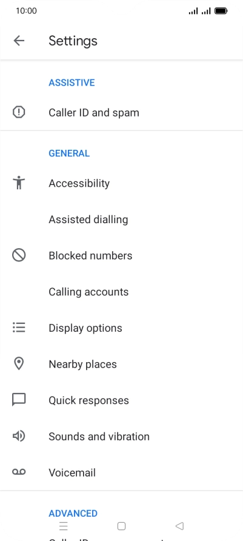Choose Calling accounts
Image resolution: width=243 pixels, height=541 pixels.
[x=121, y=292]
